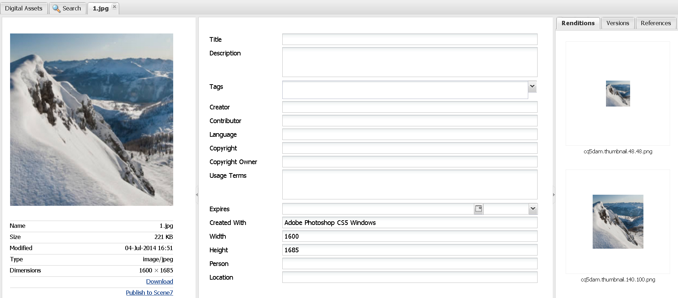Screen dimensions: 678x298
Task: Collapse the right Renditions panel arrow
Action: 554,195
